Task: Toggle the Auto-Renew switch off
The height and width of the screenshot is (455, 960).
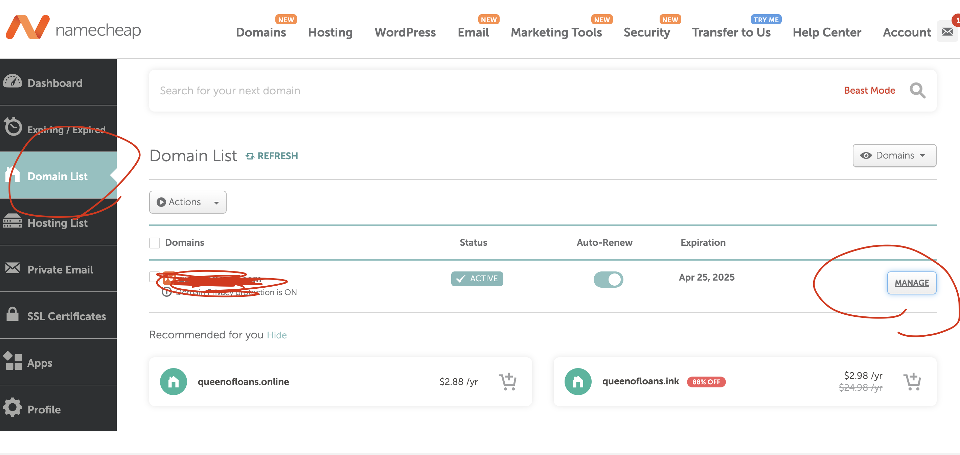Action: (x=608, y=279)
